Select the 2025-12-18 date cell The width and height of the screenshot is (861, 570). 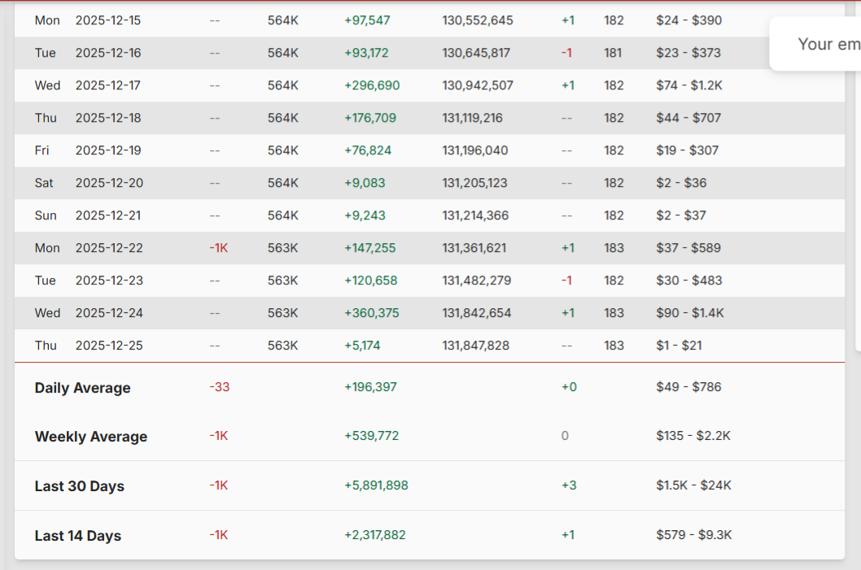(108, 118)
